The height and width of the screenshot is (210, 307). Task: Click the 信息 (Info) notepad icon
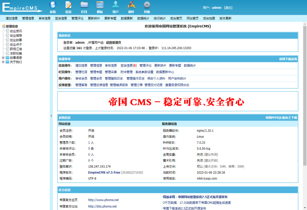click(68, 5)
